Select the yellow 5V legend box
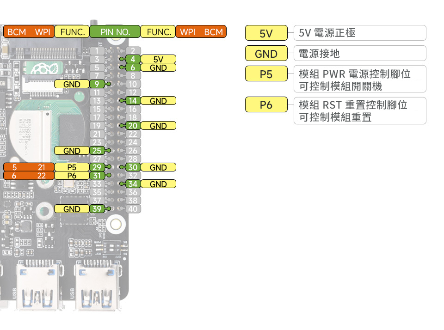444x330 pixels. [x=266, y=33]
